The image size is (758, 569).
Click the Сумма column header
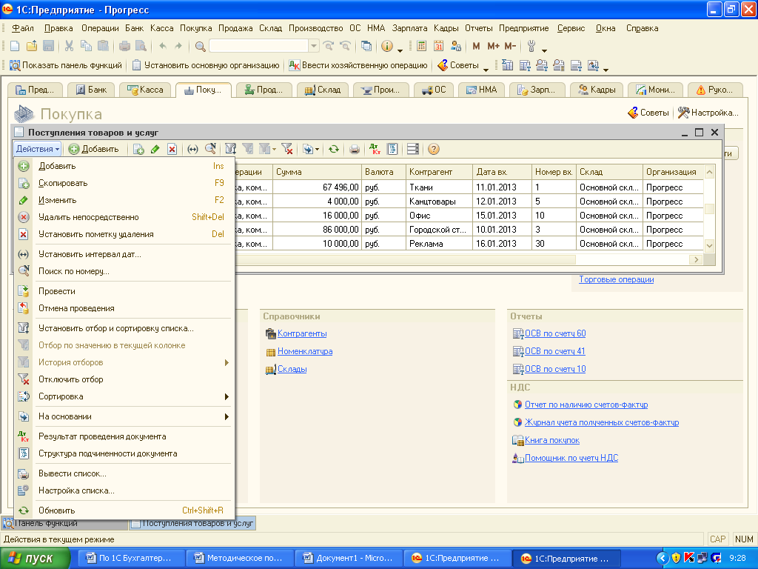317,172
